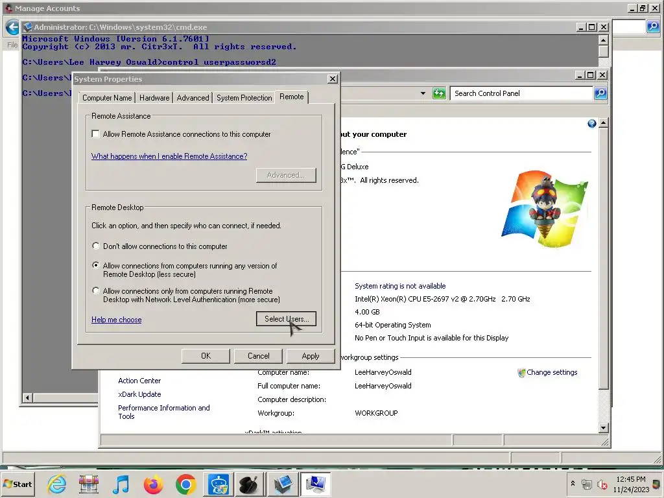Click the Start button

(x=18, y=484)
